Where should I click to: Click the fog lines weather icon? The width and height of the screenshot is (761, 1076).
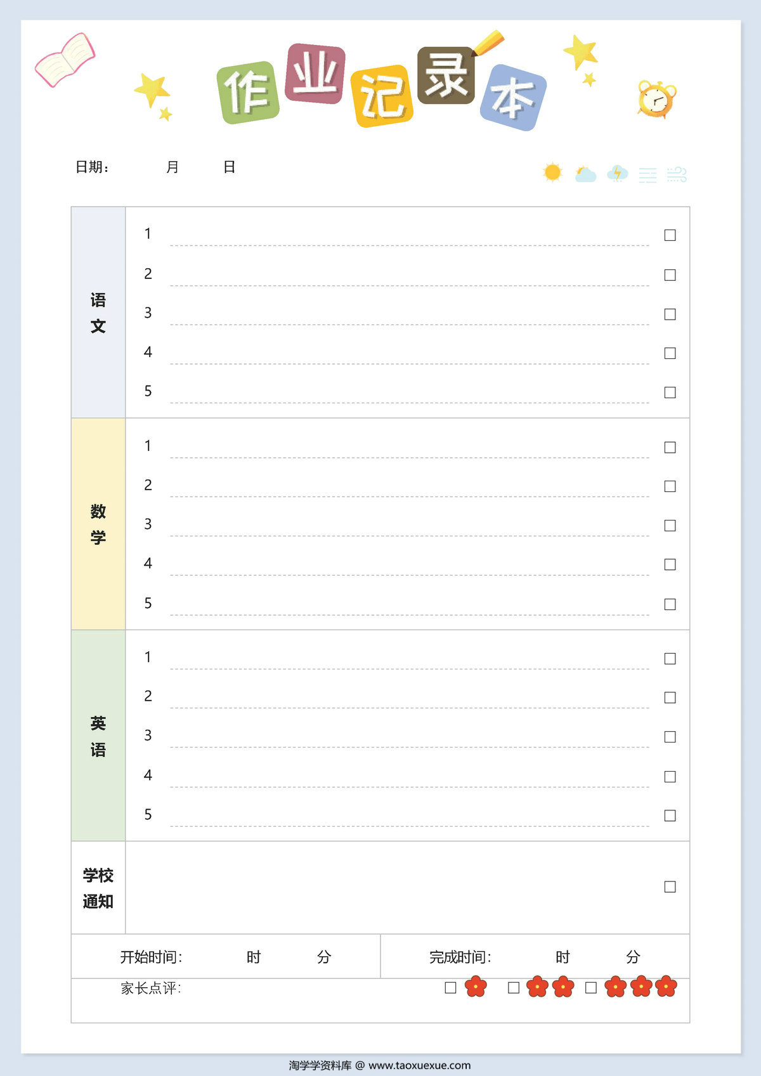(x=647, y=175)
